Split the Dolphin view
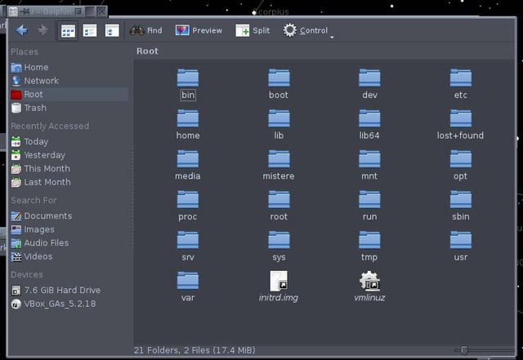The height and width of the screenshot is (360, 523). (253, 31)
